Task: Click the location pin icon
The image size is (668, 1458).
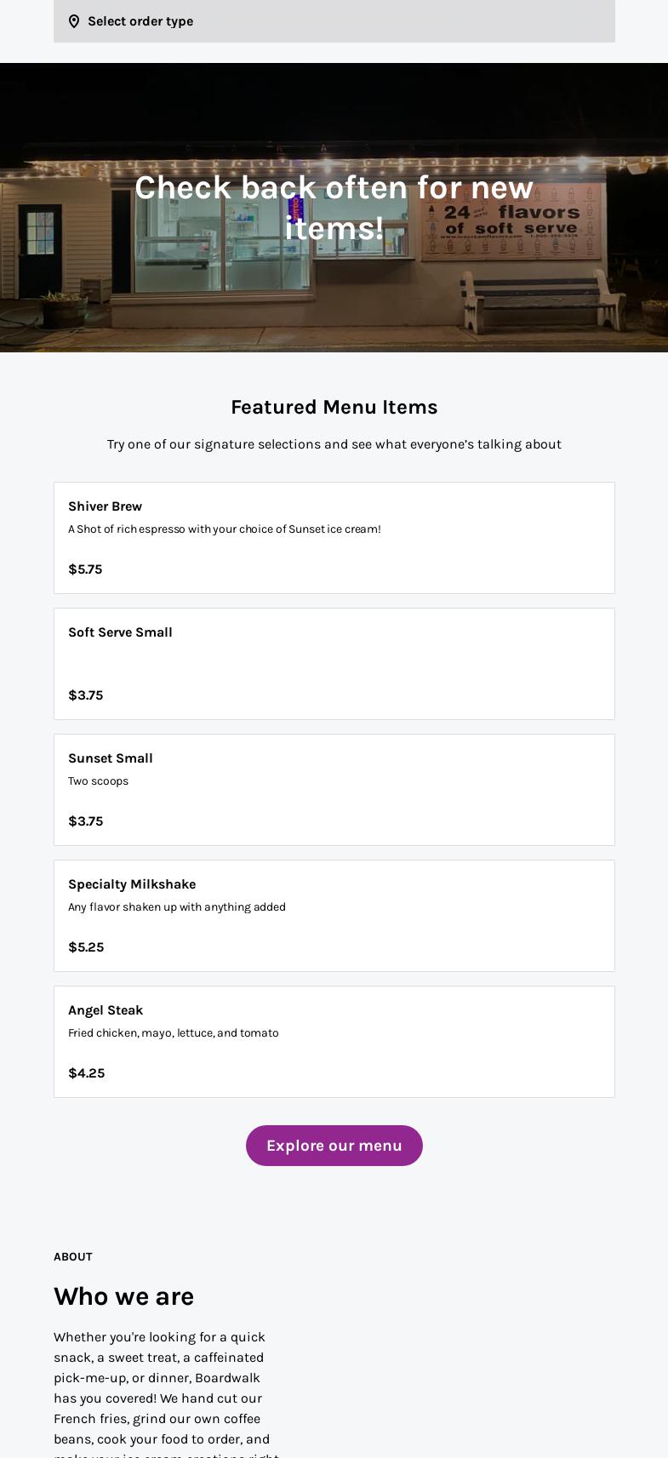Action: [x=74, y=21]
